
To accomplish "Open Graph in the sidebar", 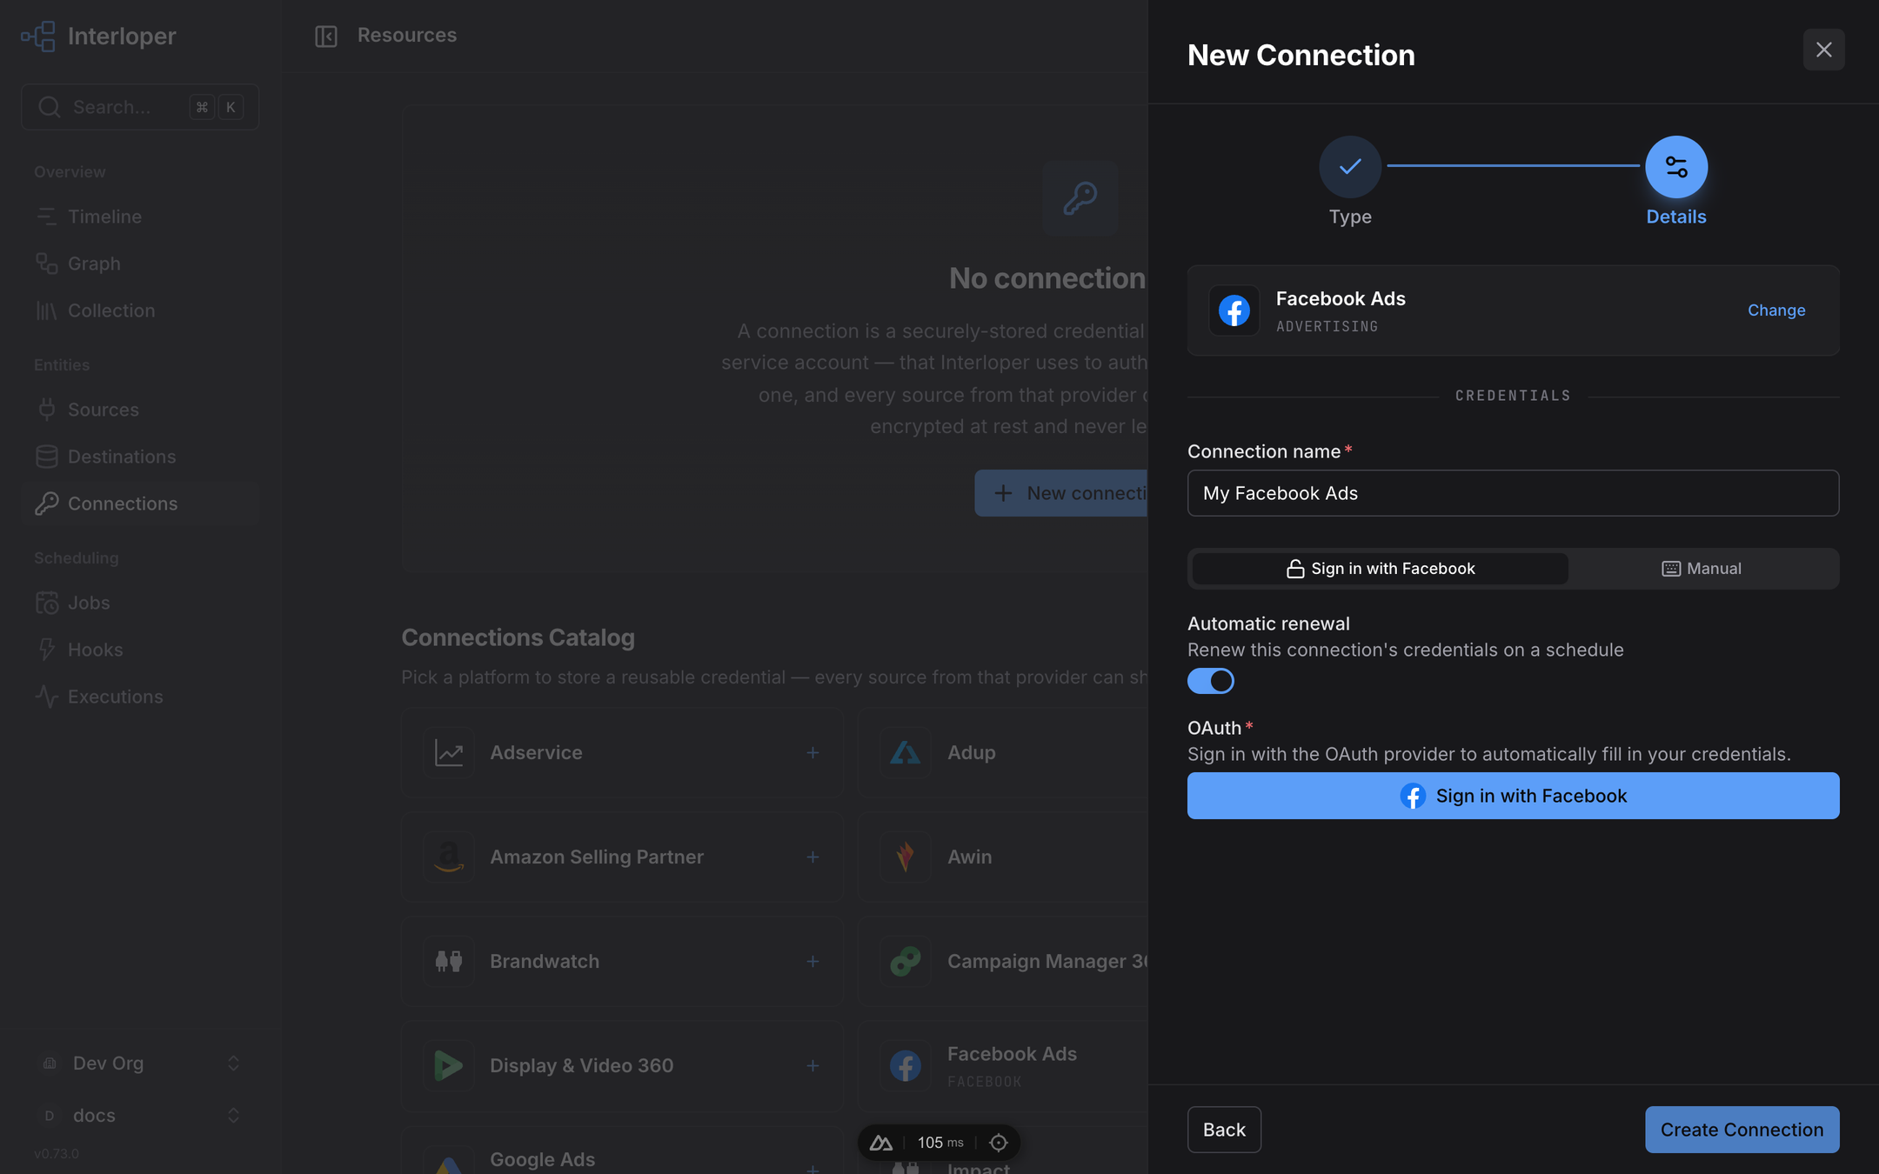I will 140,263.
